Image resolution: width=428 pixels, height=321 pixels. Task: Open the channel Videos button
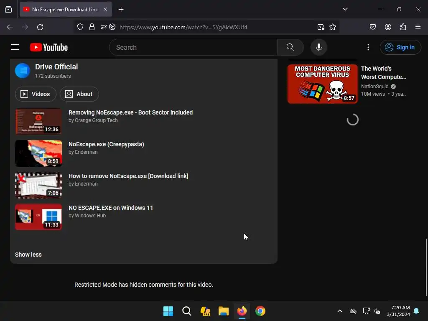coord(36,94)
